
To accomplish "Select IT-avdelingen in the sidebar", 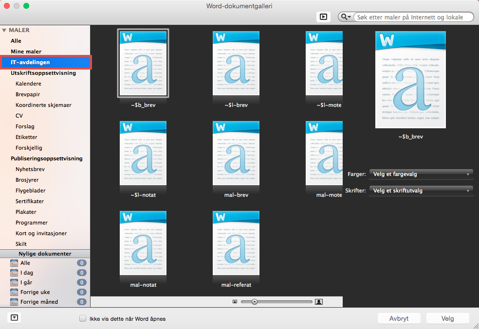I will 46,62.
